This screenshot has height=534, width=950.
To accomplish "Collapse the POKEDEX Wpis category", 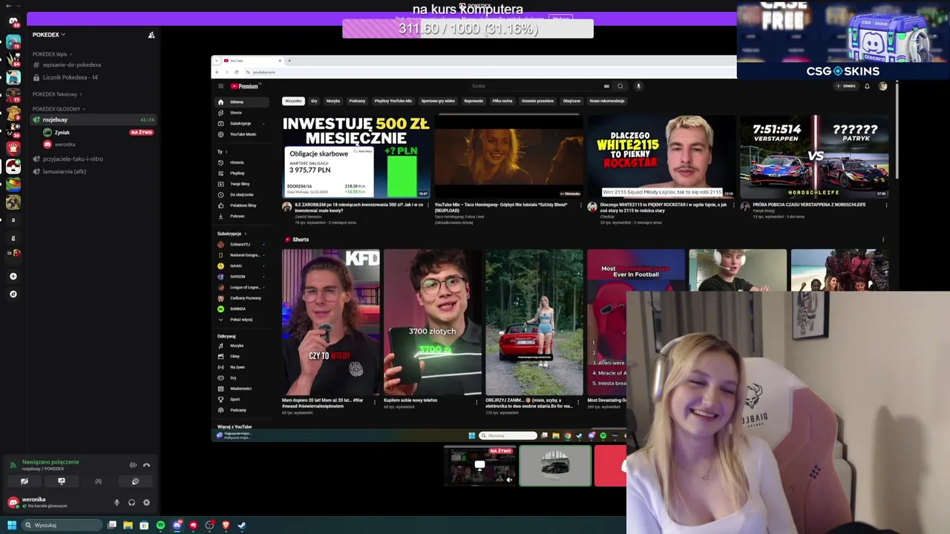I will tap(51, 54).
